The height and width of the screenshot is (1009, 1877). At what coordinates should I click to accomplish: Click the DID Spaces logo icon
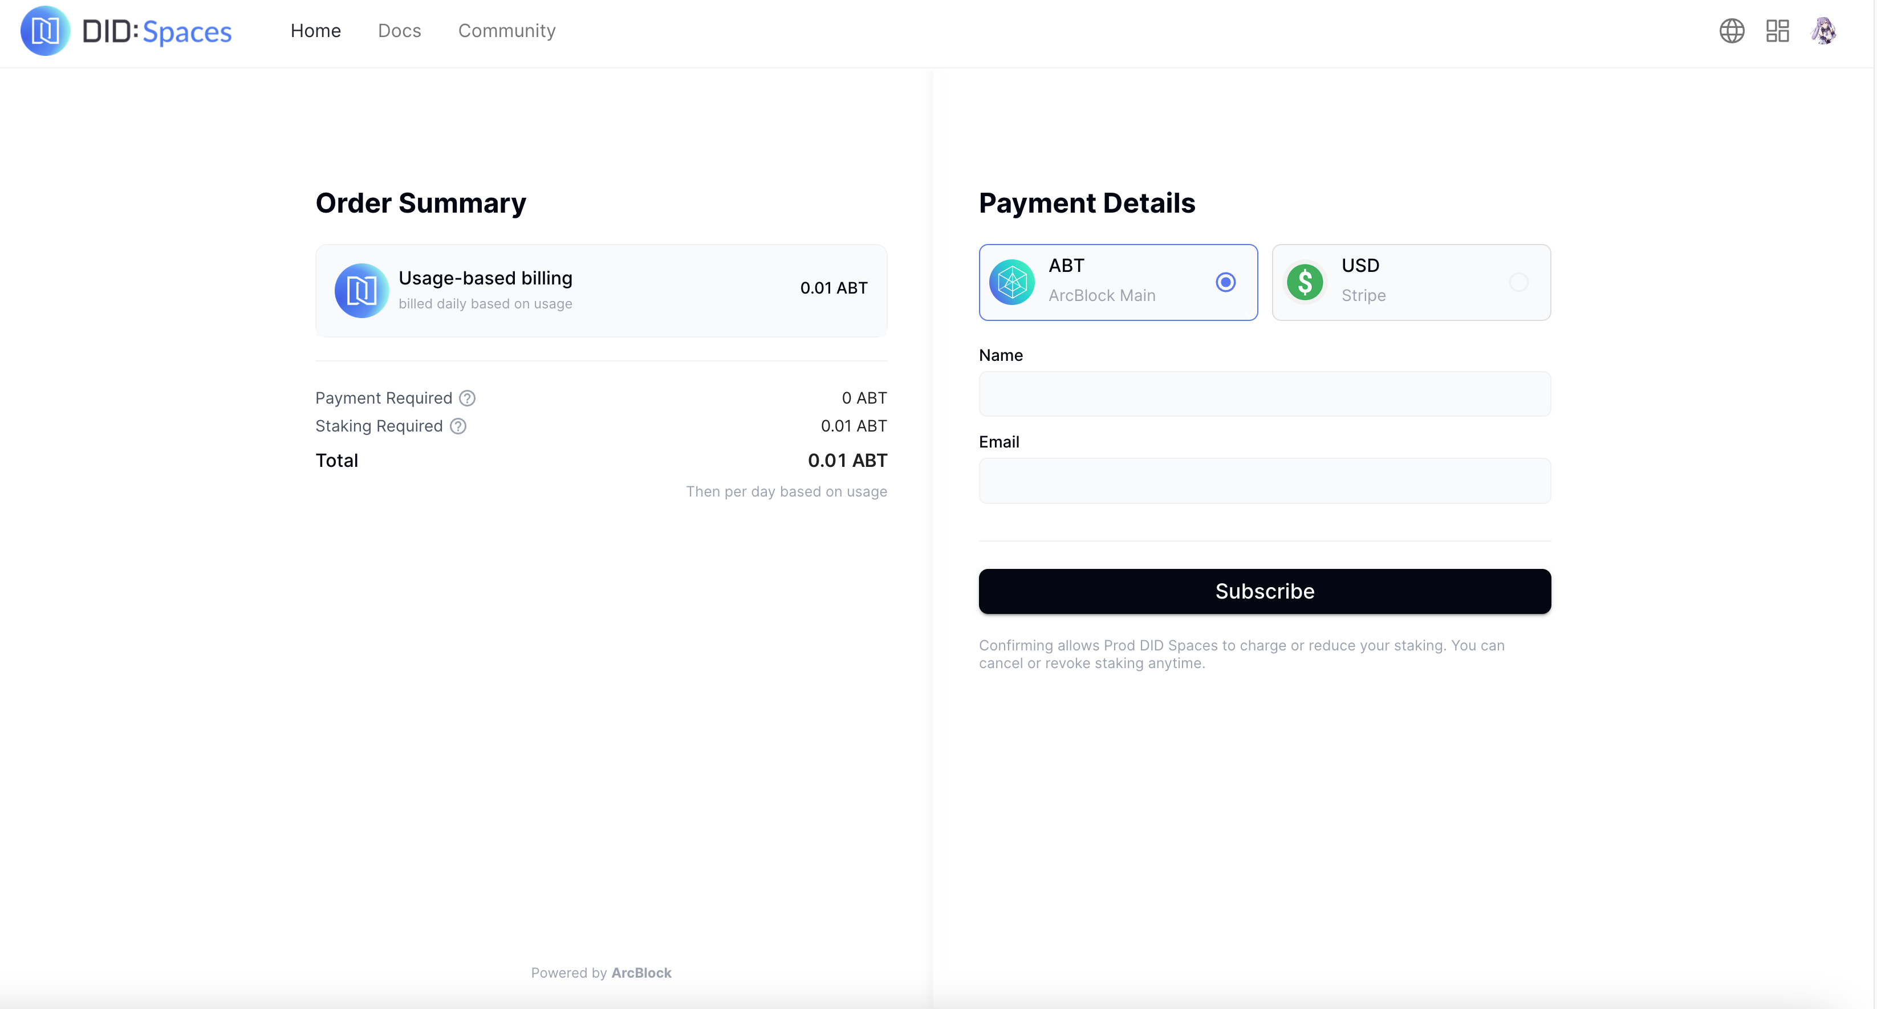coord(44,31)
